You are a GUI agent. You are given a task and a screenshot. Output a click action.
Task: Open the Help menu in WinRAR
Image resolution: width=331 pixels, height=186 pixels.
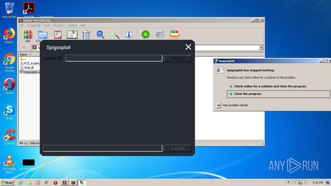coord(83,25)
